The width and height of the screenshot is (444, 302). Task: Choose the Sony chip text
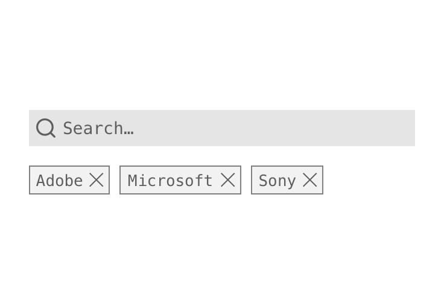coord(277,181)
